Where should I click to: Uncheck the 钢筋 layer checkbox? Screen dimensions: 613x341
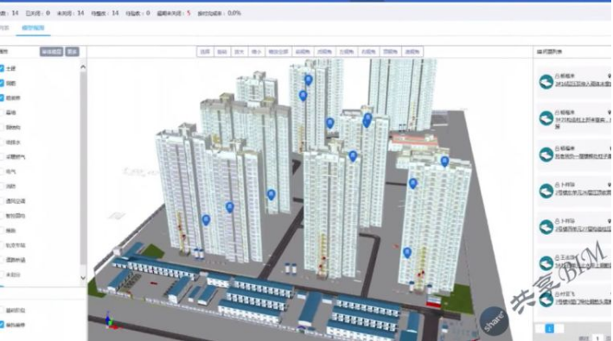click(x=2, y=83)
